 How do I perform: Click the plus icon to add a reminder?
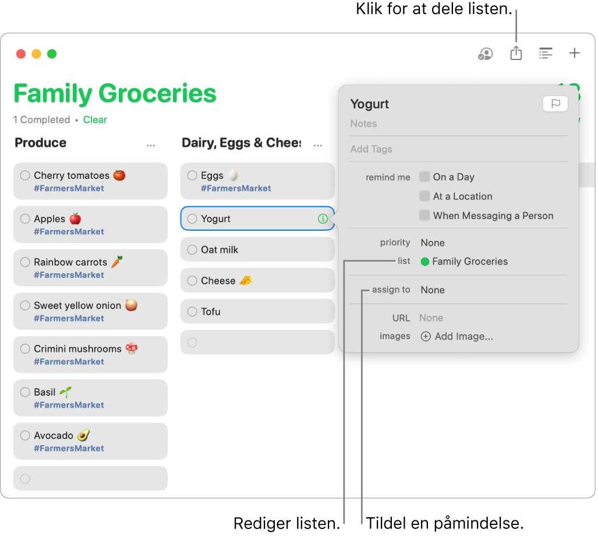575,53
